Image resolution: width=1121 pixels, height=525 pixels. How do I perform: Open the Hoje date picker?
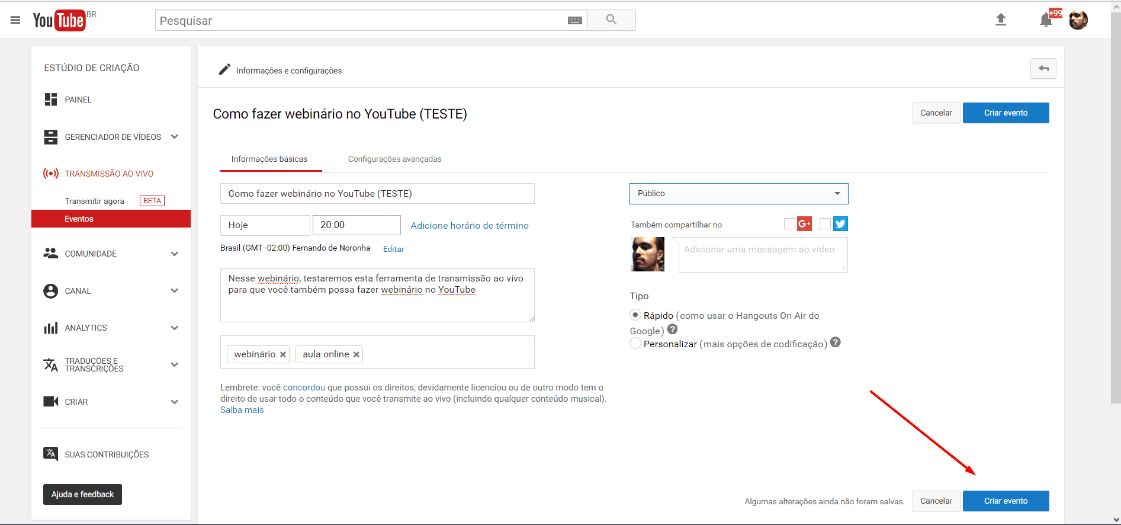tap(265, 225)
